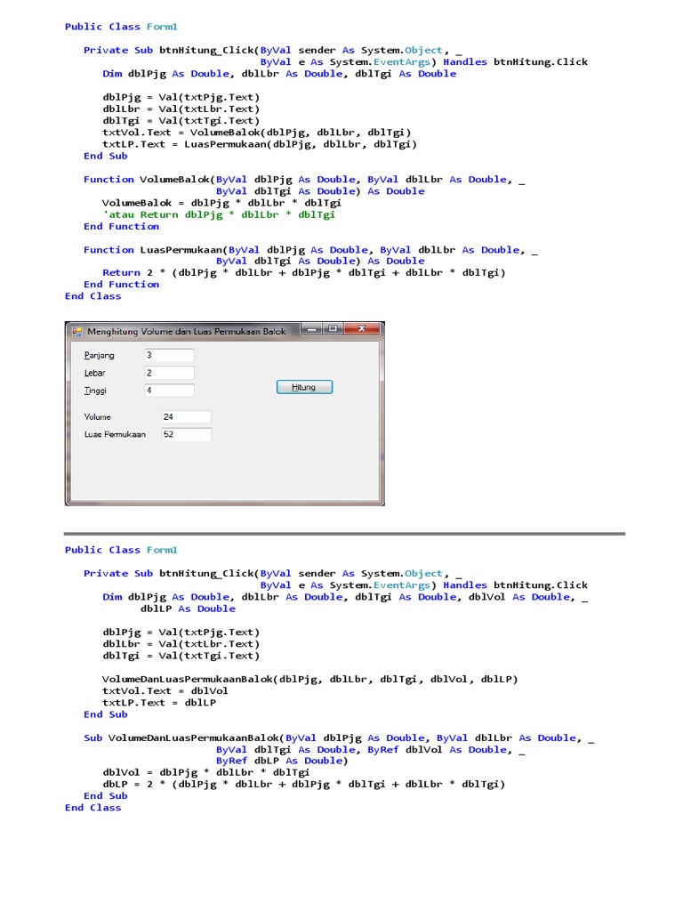683x911 pixels.
Task: Click the form icon in the title bar
Action: 76,332
